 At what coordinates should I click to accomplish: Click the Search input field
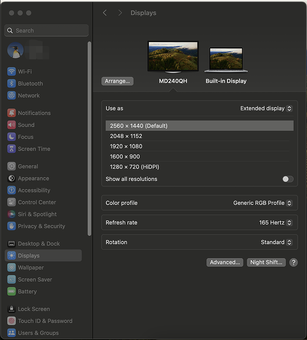(49, 31)
